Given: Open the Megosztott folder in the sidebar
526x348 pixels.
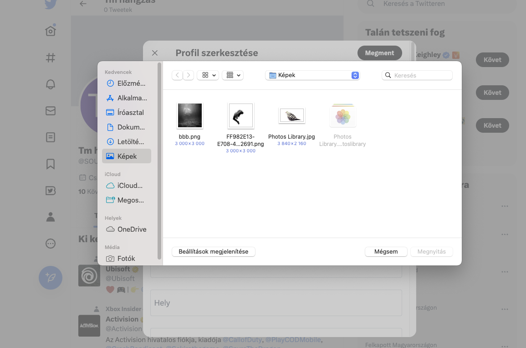Looking at the screenshot, I should [x=127, y=200].
